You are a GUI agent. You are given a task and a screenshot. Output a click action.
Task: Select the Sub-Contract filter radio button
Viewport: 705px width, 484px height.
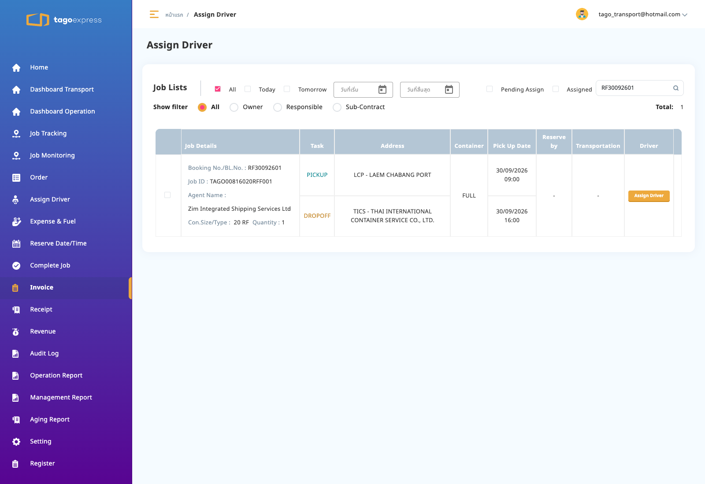(337, 107)
